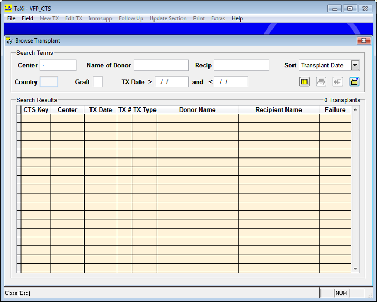Click the Center input field
The height and width of the screenshot is (302, 377).
[x=58, y=65]
